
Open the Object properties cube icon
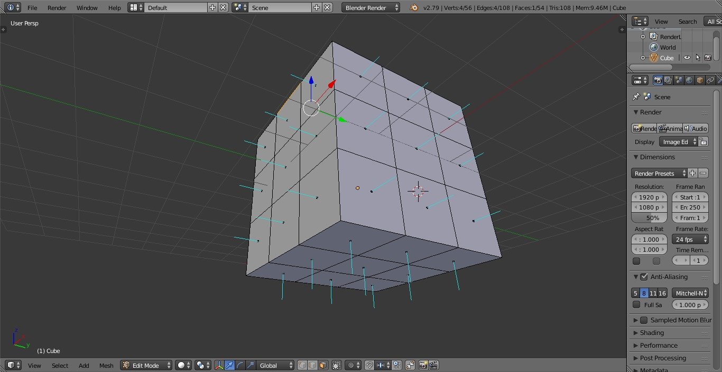click(x=700, y=80)
